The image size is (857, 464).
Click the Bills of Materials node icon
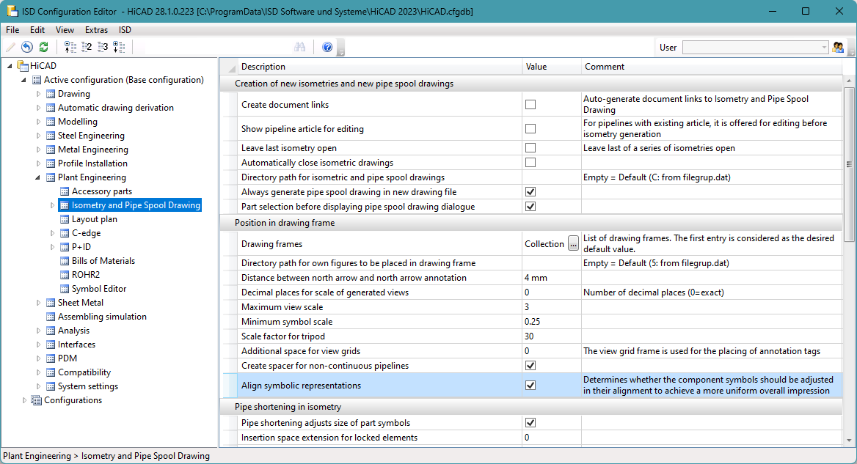click(65, 261)
